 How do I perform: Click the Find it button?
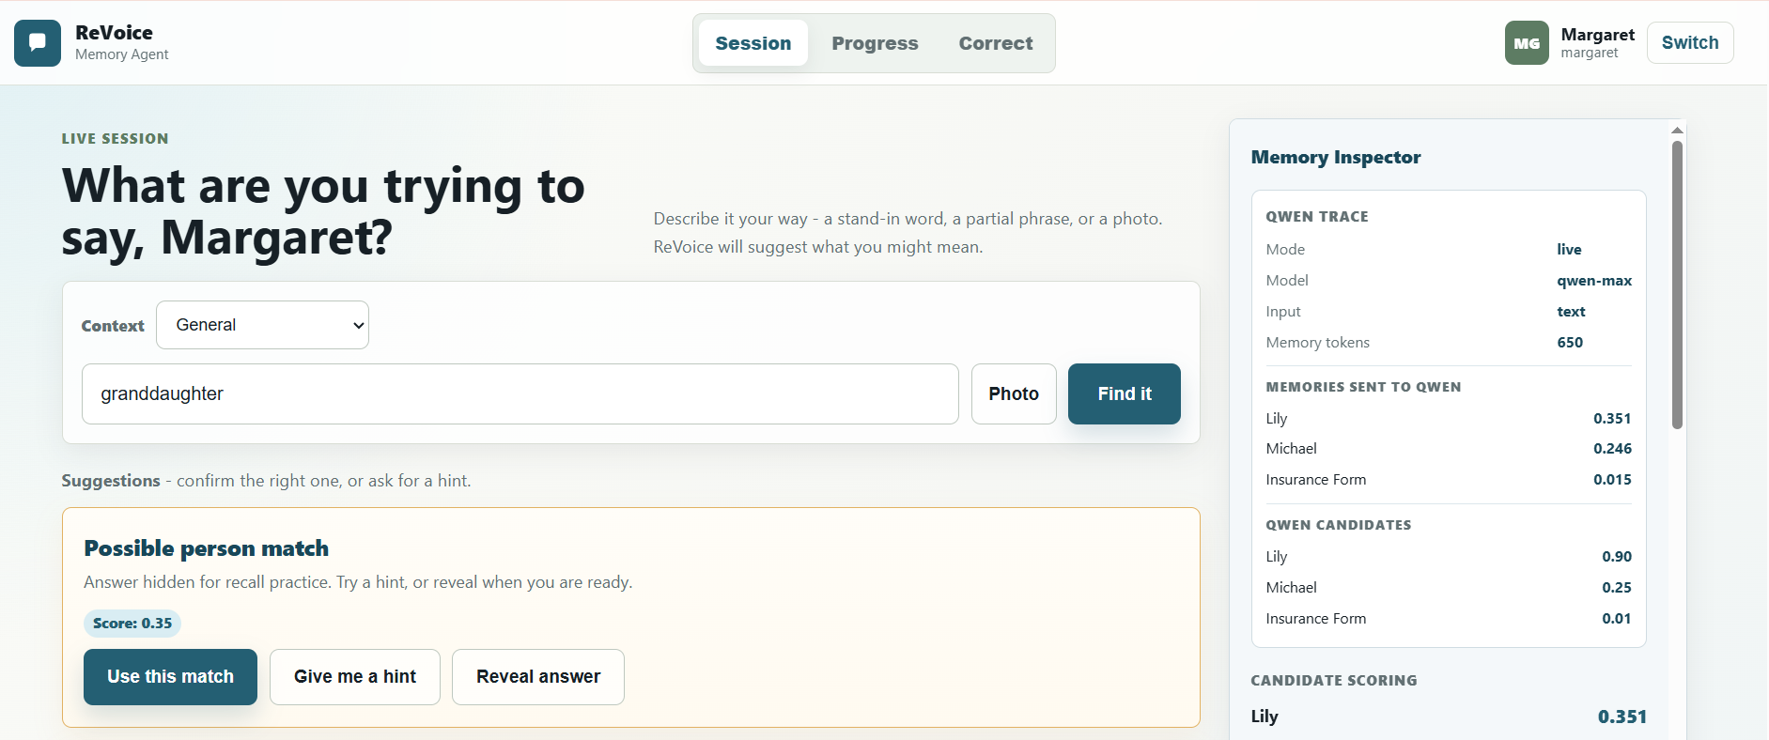click(1125, 393)
